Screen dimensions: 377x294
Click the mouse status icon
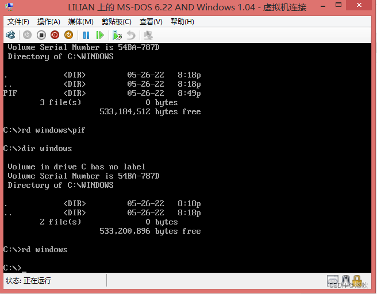346,280
